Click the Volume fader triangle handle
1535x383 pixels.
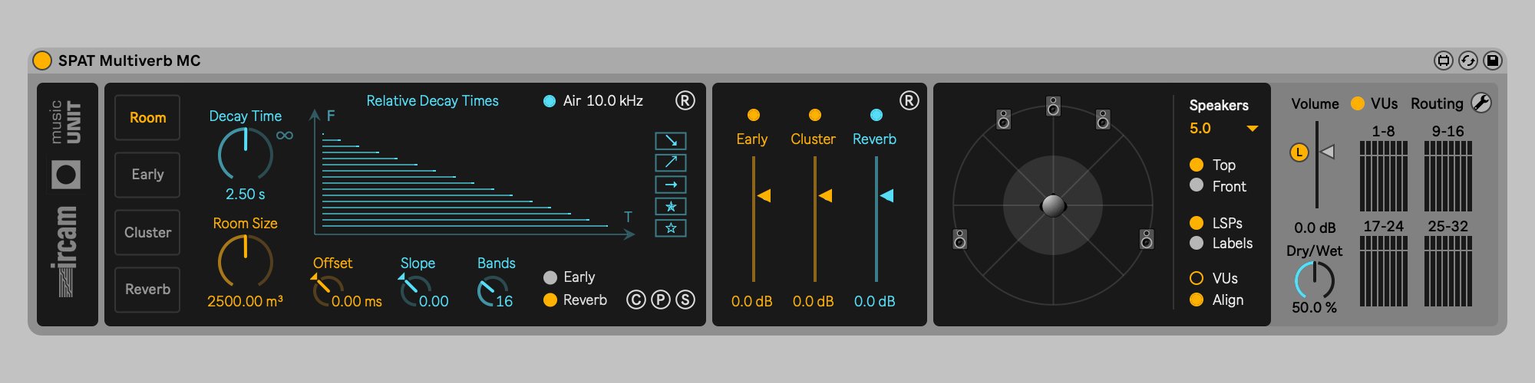(1327, 152)
